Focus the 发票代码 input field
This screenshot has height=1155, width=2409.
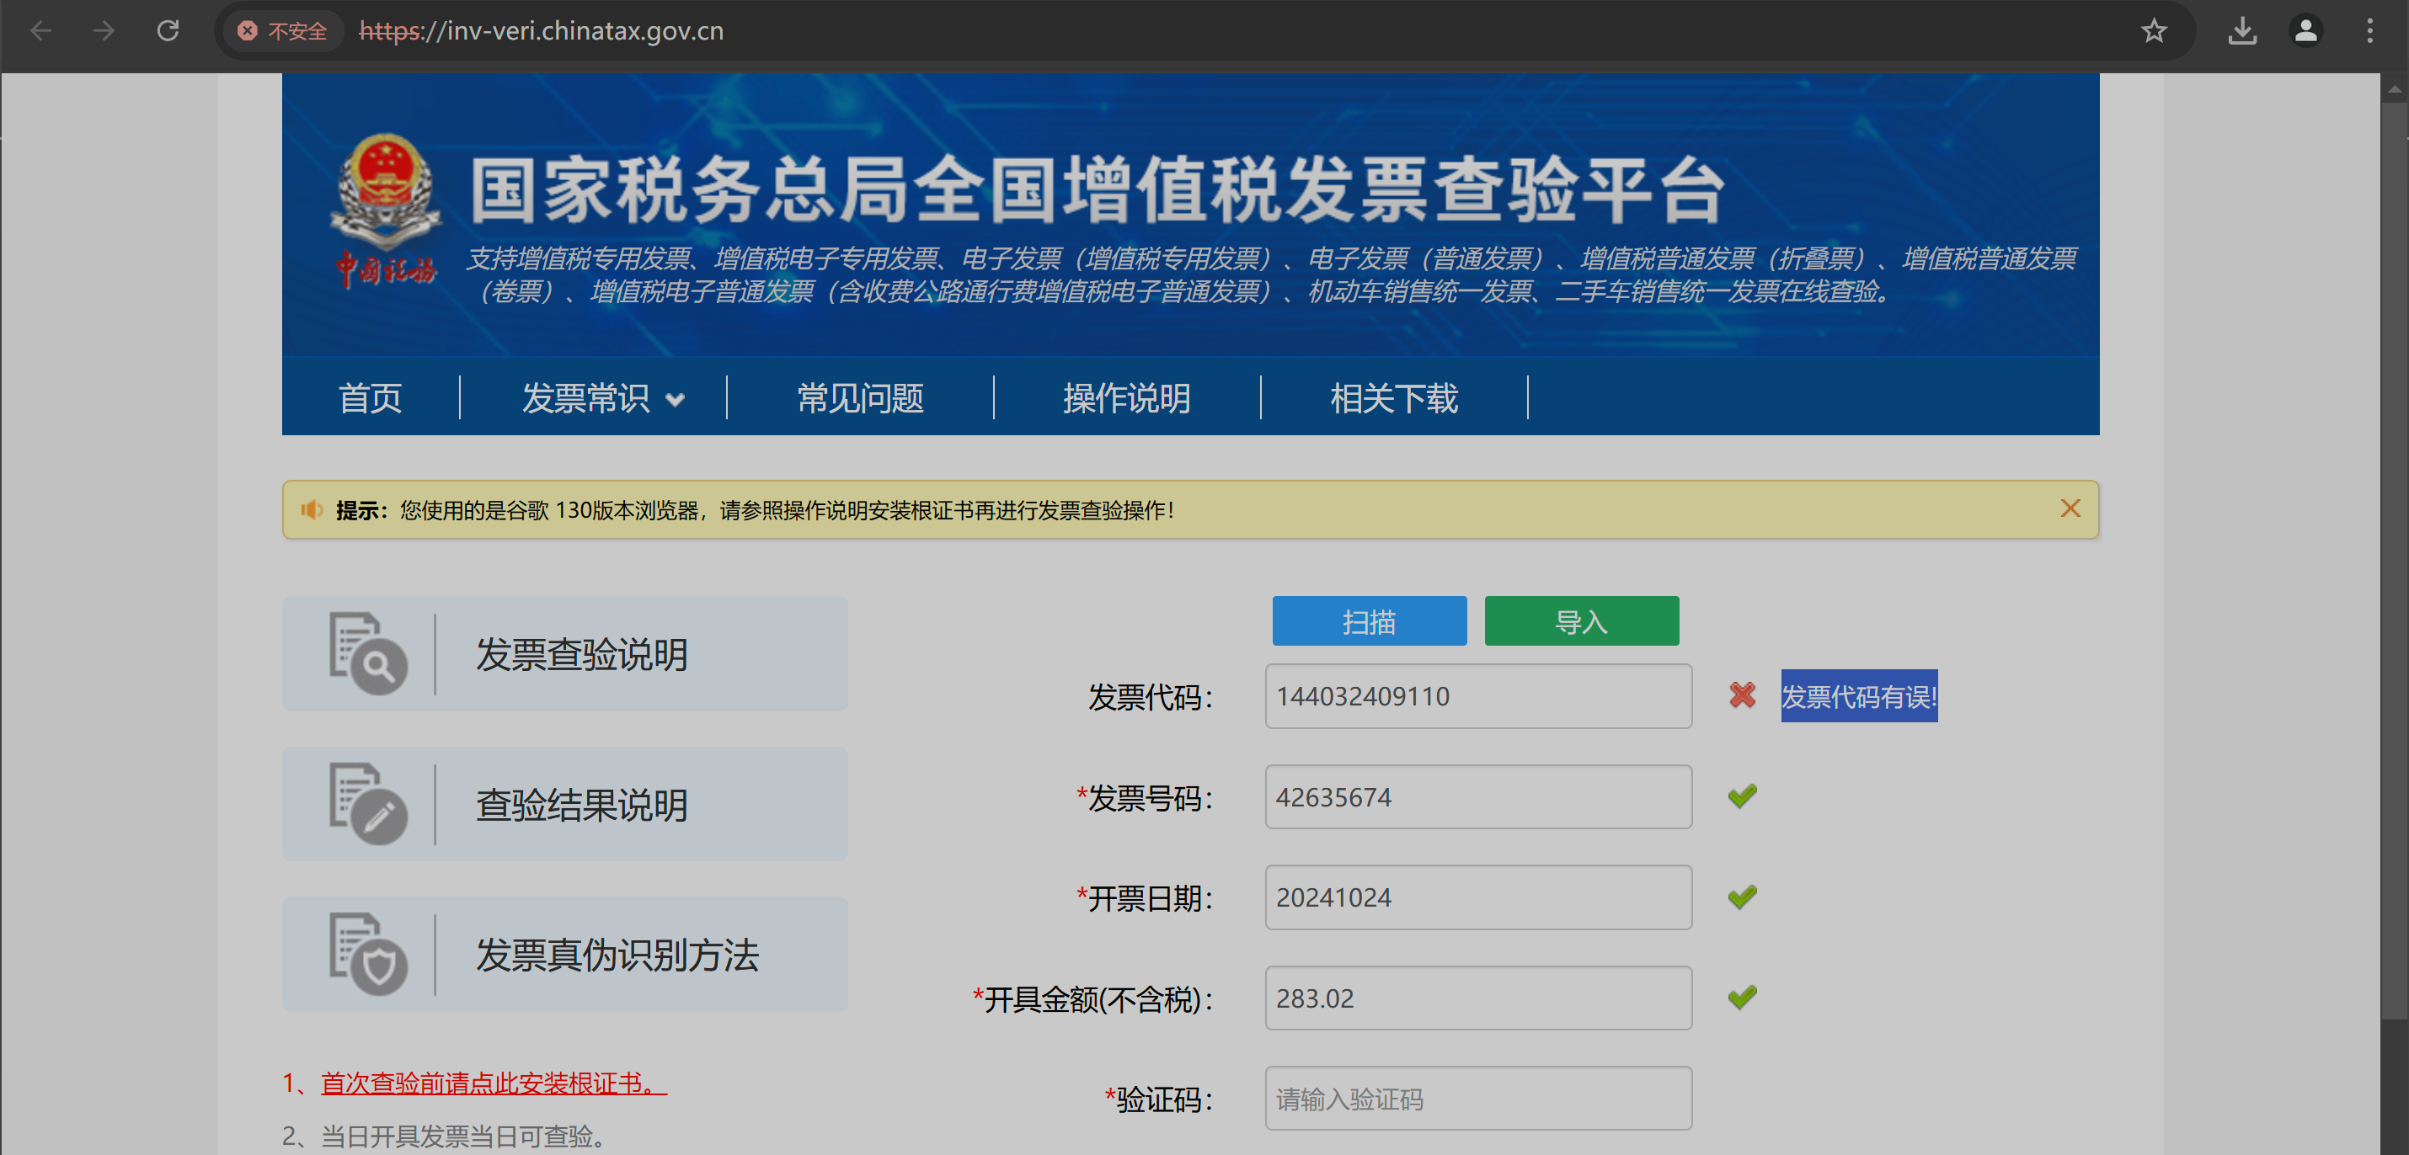pyautogui.click(x=1477, y=696)
